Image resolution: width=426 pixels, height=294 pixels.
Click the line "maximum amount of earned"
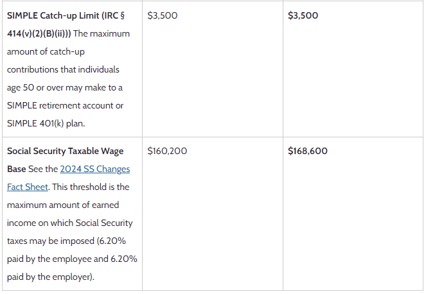pos(63,205)
